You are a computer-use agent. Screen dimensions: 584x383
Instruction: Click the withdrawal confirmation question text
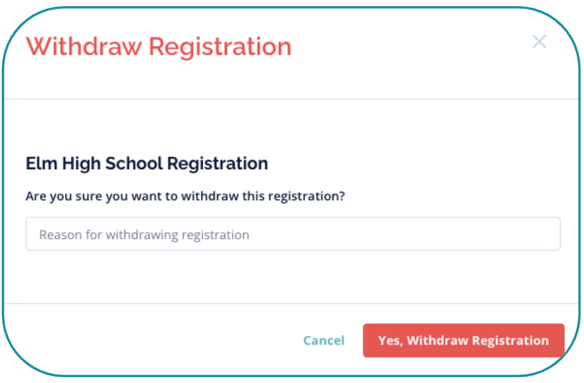click(185, 196)
